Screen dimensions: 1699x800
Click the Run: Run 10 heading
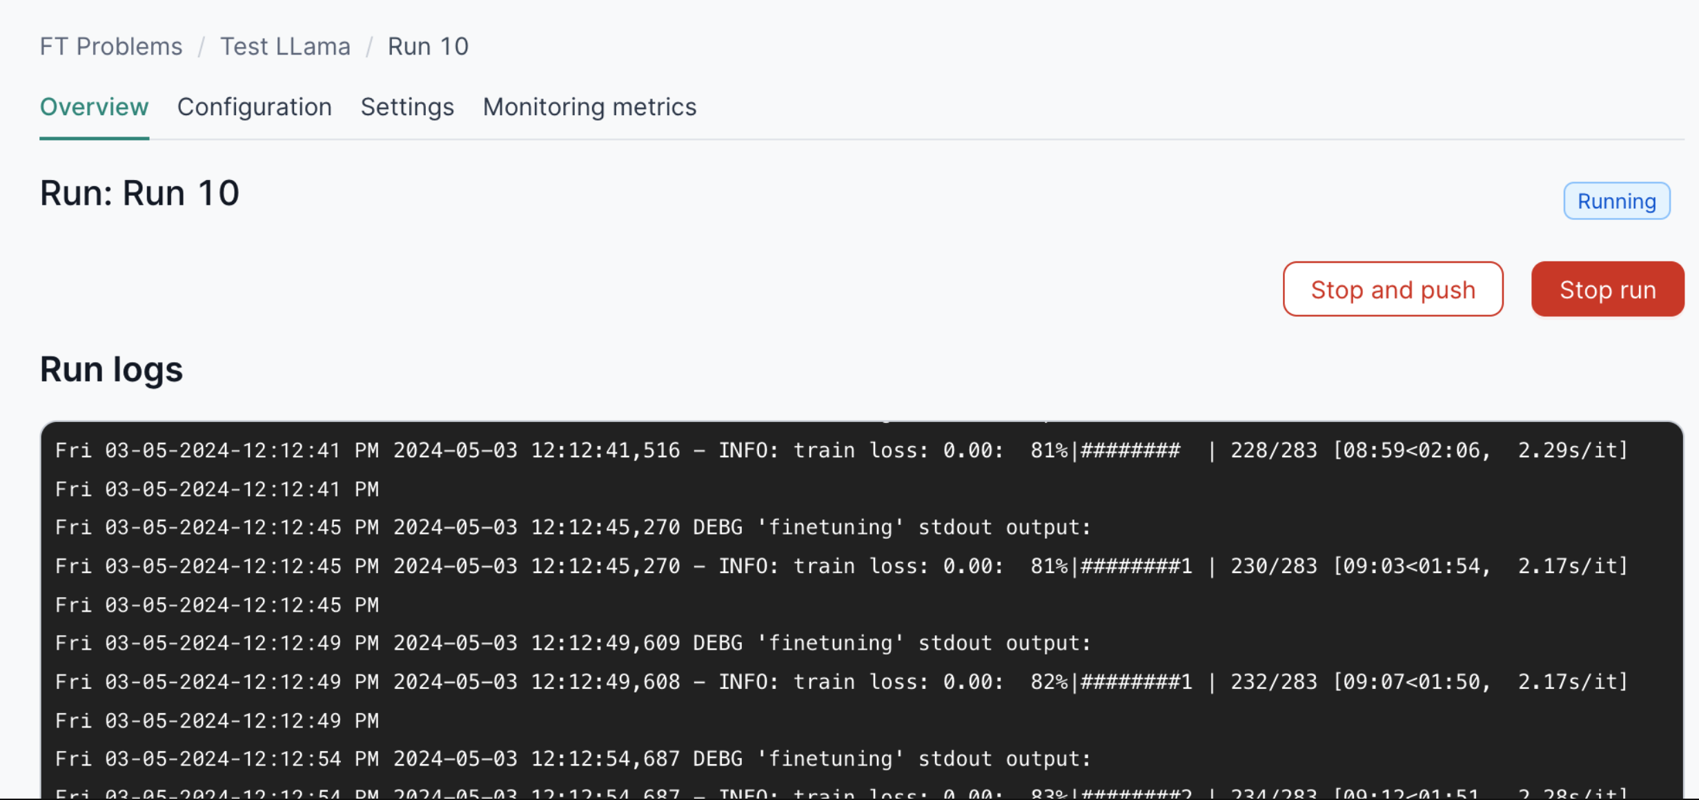(139, 193)
